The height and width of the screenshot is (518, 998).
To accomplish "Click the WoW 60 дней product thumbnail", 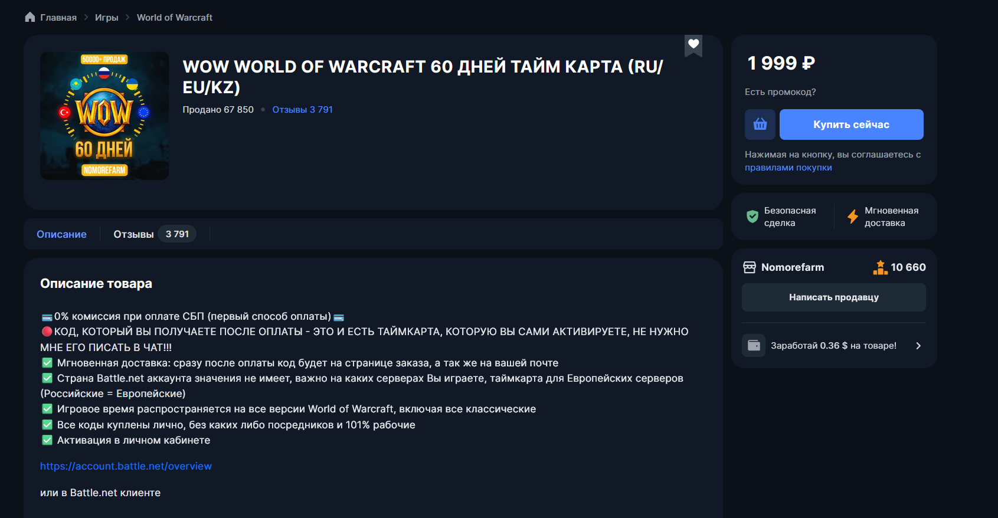I will click(104, 116).
